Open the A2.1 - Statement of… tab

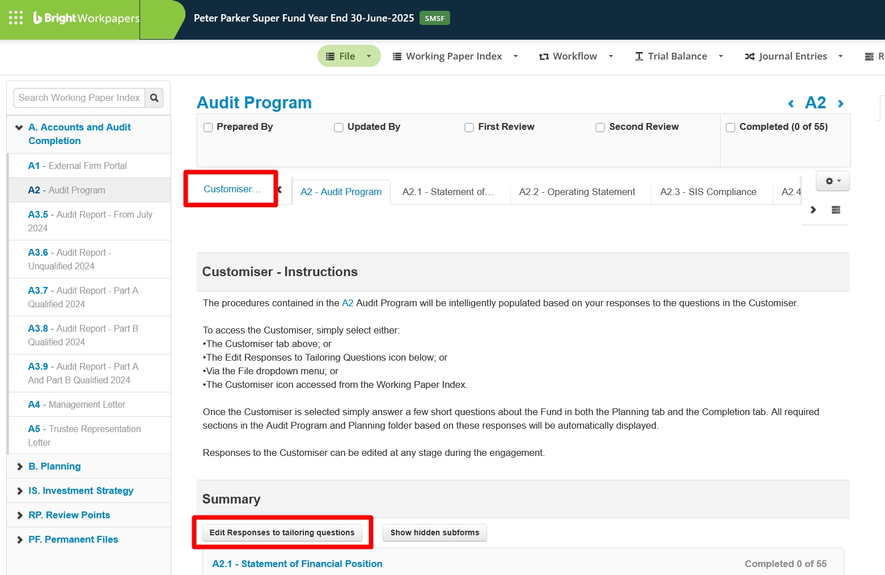tap(448, 192)
